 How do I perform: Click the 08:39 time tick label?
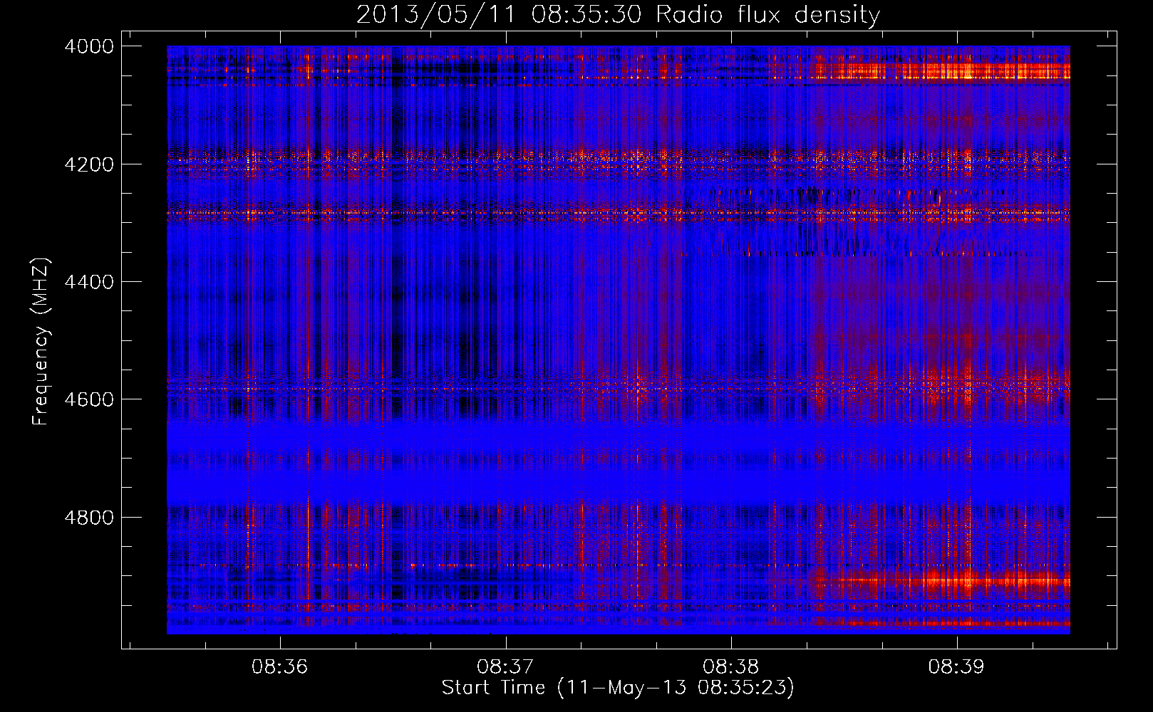pos(956,666)
